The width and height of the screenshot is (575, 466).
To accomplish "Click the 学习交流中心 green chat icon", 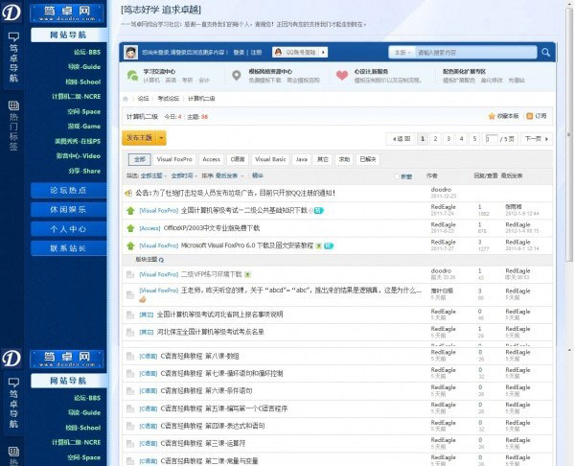I will coord(131,75).
